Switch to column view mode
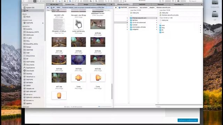The height and width of the screenshot is (125, 223). pos(41,1)
